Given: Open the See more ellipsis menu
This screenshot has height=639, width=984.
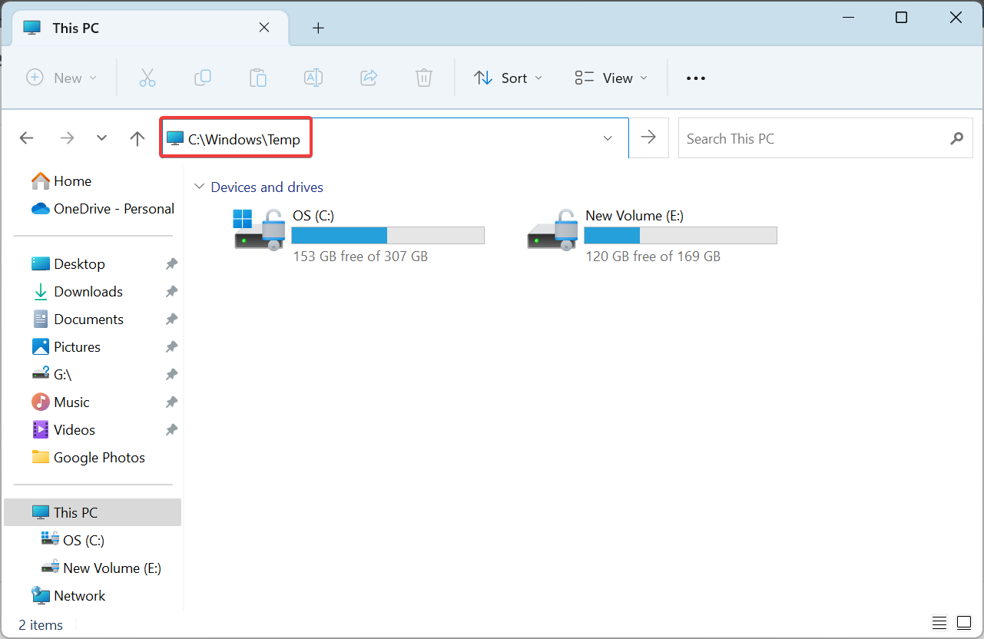Looking at the screenshot, I should pos(695,78).
